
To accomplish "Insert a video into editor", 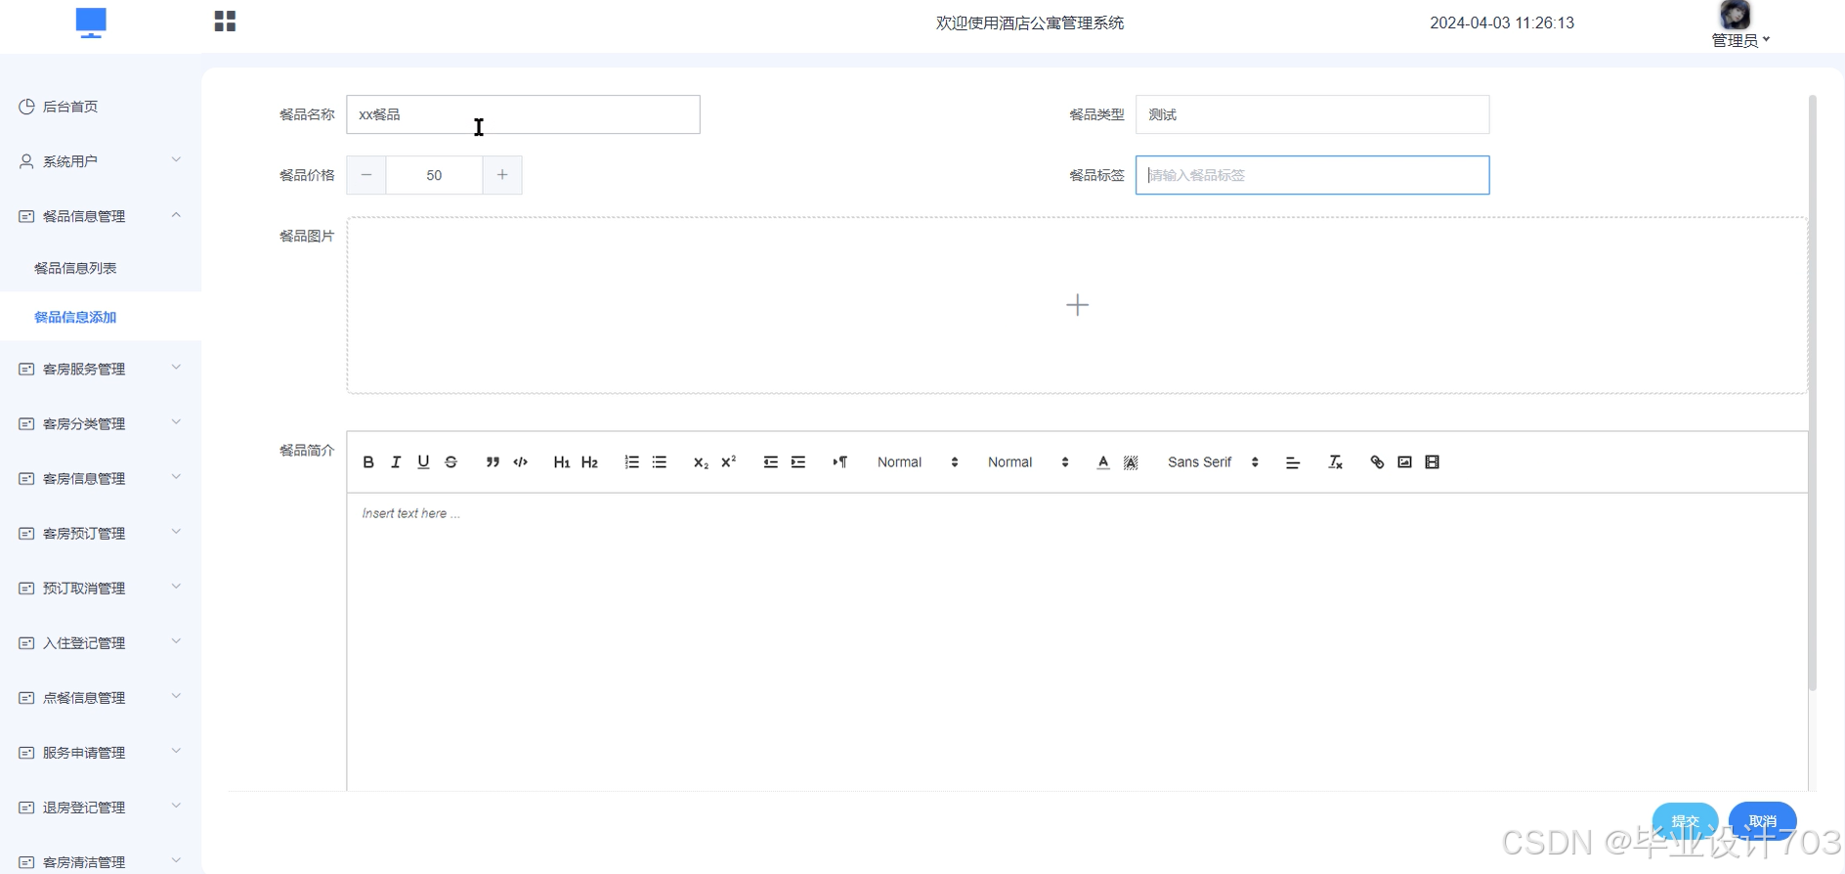I will (1432, 462).
